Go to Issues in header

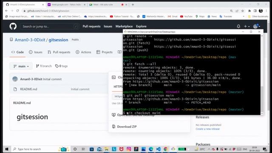pyautogui.click(x=108, y=26)
